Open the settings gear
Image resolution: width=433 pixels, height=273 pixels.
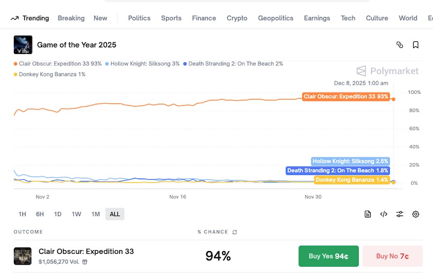pyautogui.click(x=416, y=214)
